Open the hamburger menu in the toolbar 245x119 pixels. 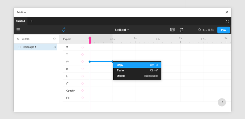coord(18,30)
